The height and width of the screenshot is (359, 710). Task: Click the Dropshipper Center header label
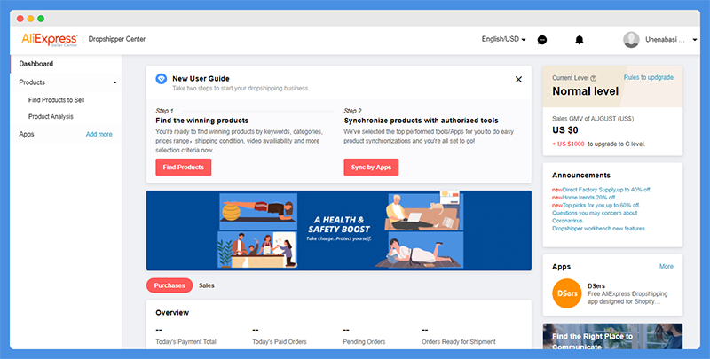pyautogui.click(x=117, y=39)
